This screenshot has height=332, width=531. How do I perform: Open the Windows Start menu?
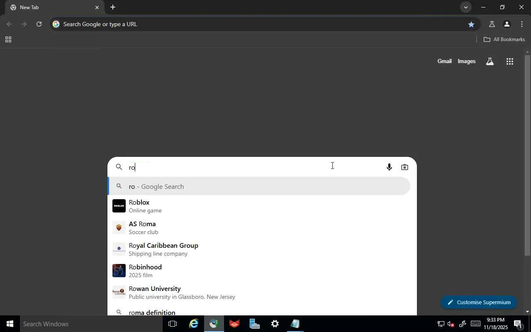point(10,324)
